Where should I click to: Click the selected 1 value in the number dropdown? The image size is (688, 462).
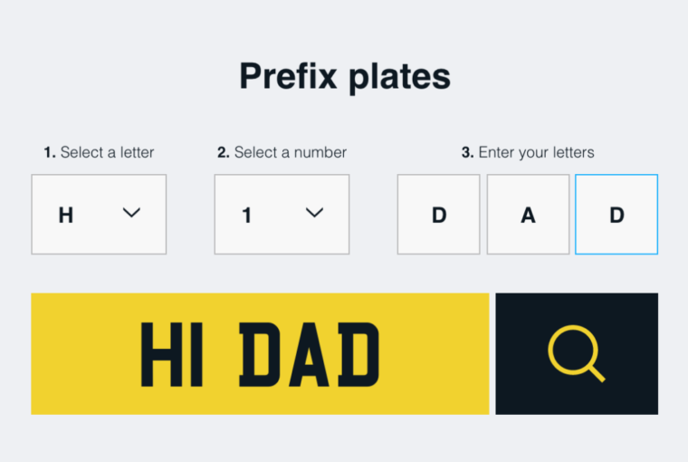pyautogui.click(x=246, y=216)
